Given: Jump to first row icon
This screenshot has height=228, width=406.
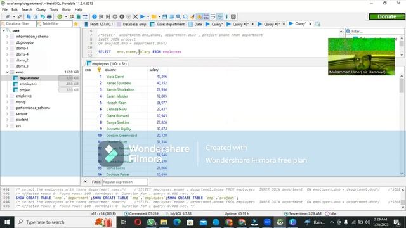Looking at the screenshot, I should (101, 16).
